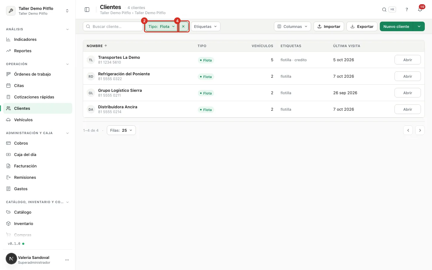Clear the Tipo Flota filter

click(183, 26)
